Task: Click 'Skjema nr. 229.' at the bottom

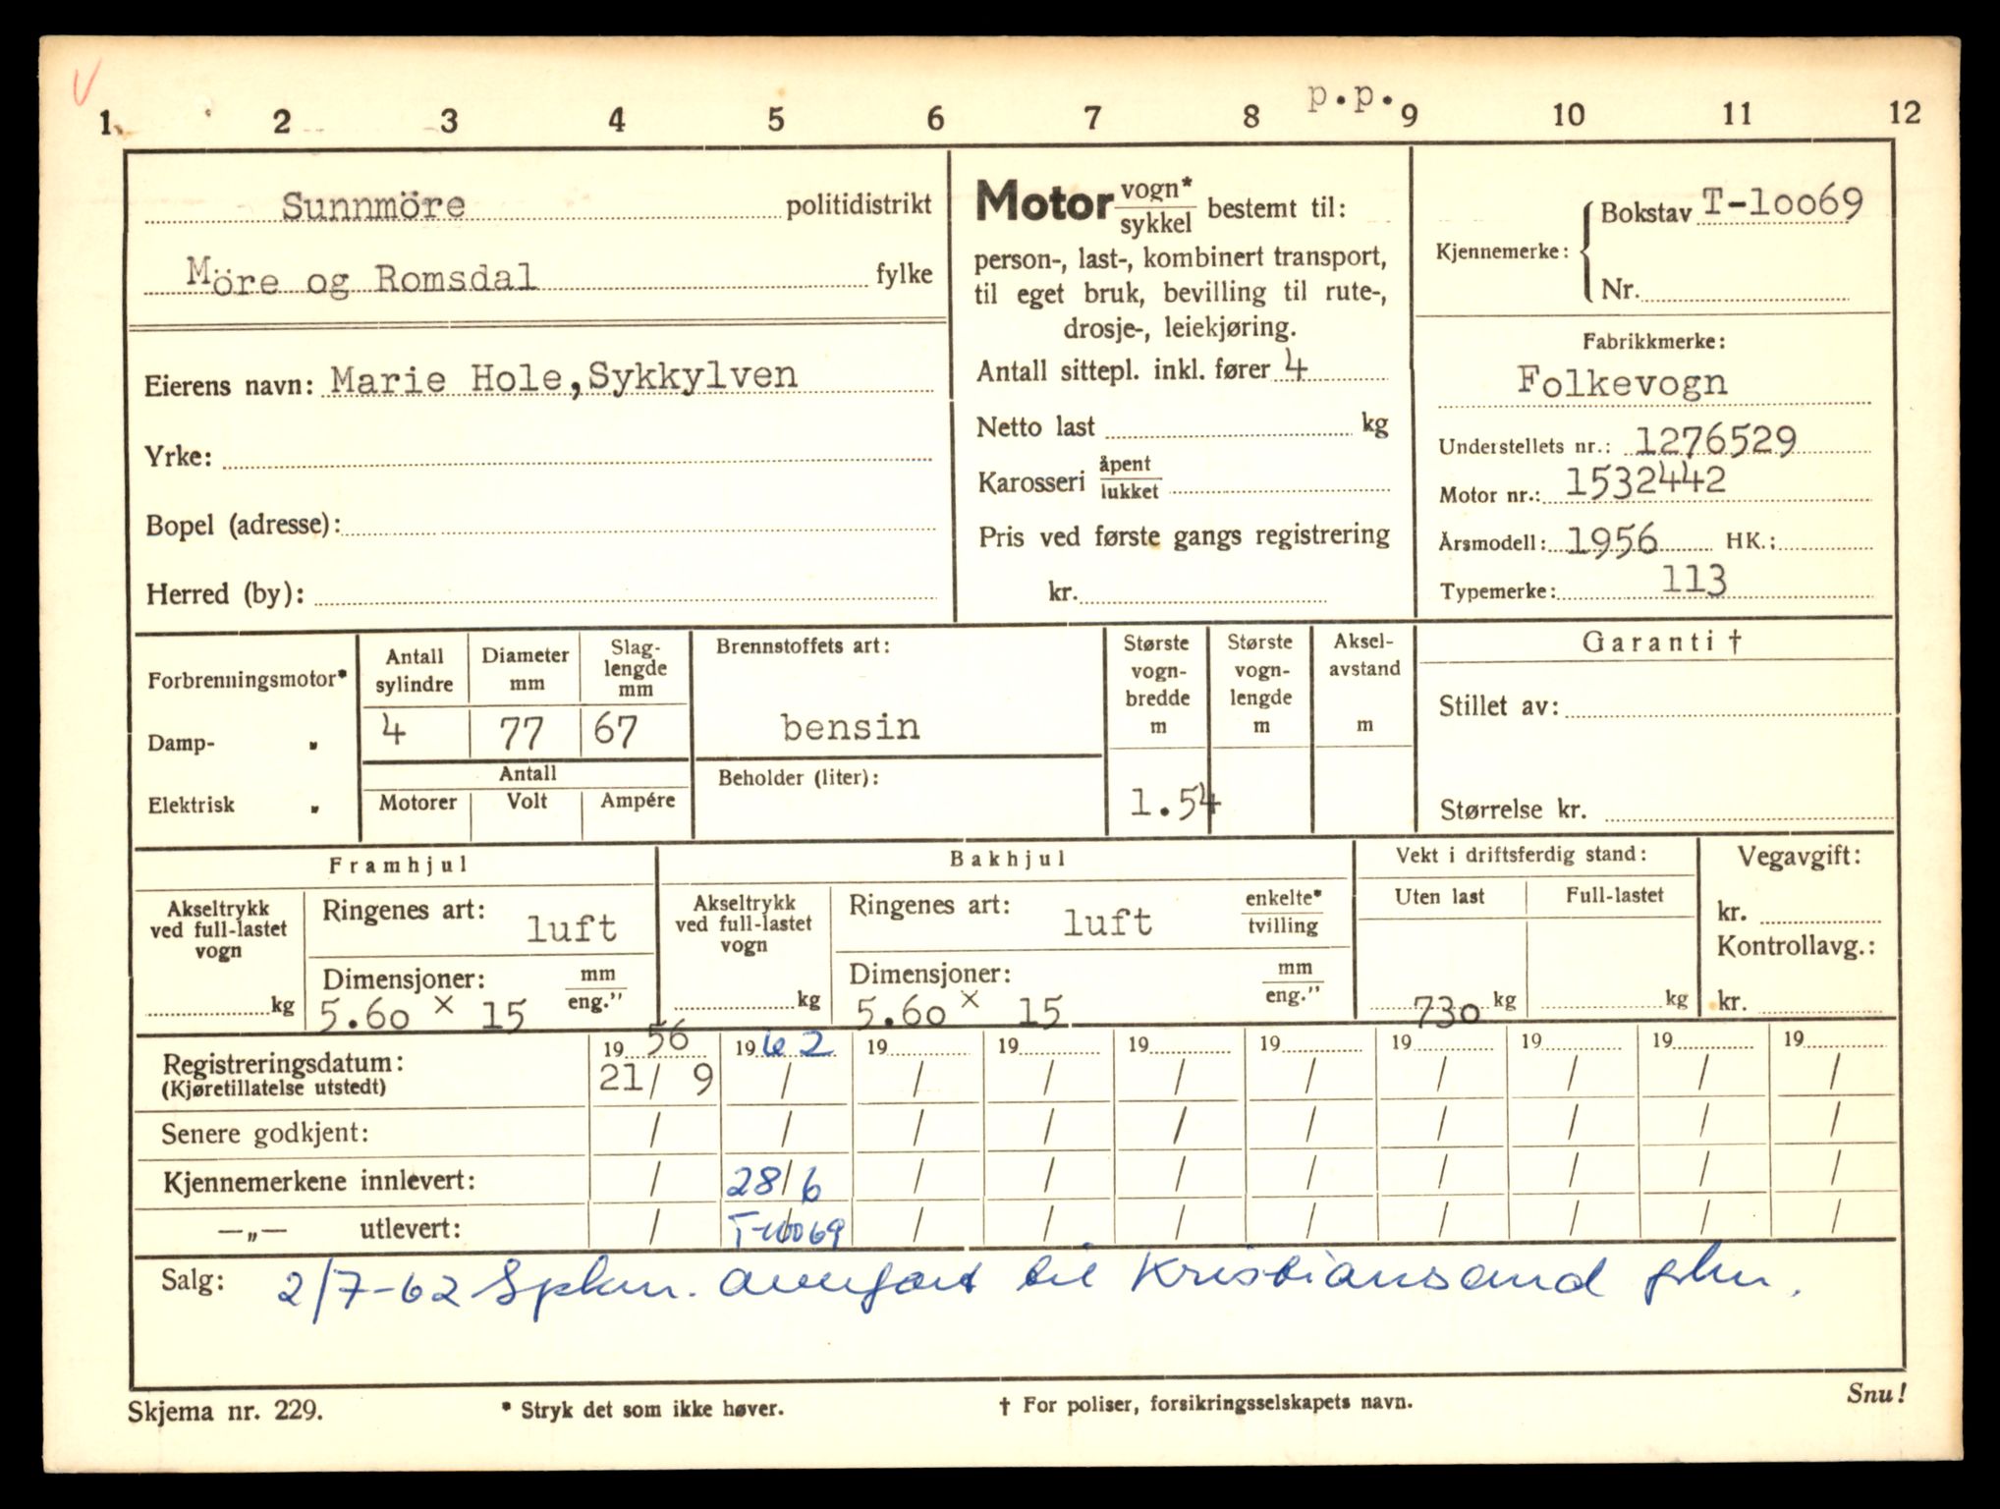Action: pyautogui.click(x=225, y=1412)
